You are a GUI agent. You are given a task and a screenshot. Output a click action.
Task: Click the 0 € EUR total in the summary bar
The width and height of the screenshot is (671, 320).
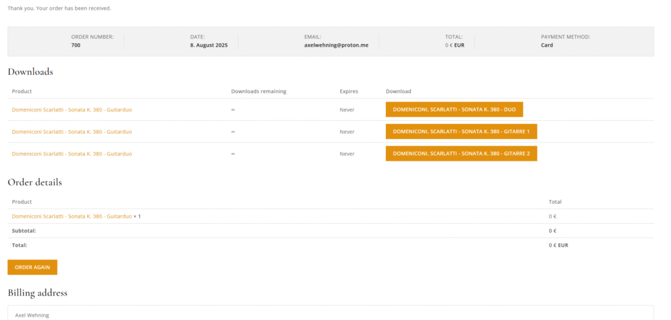tap(454, 45)
